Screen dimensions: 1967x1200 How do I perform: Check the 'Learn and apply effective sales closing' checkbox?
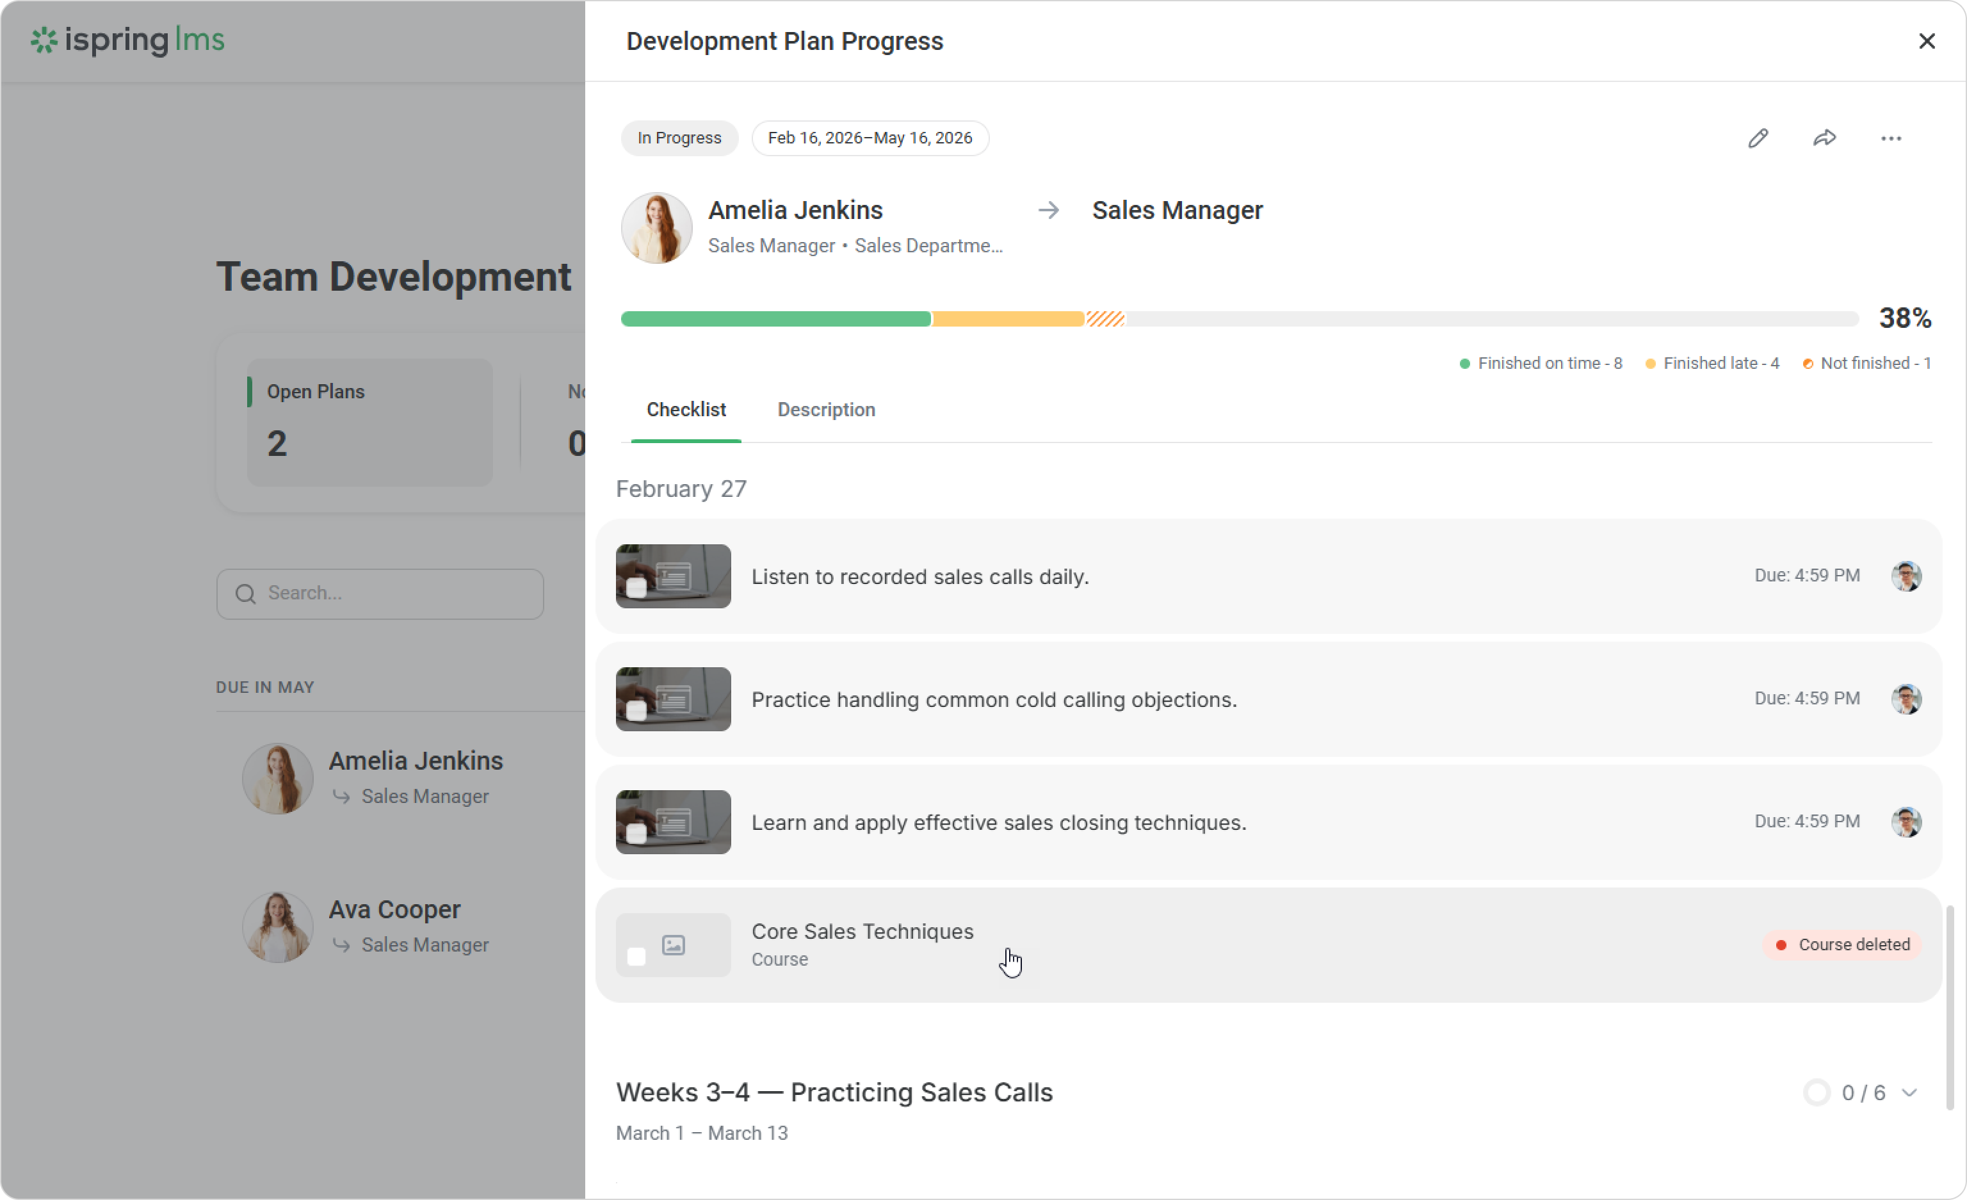click(636, 834)
